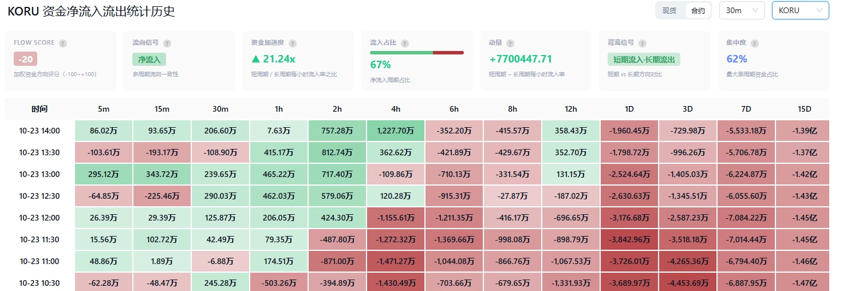847x291 pixels.
Task: Click help icon next to 流向信号
Action: click(x=167, y=43)
